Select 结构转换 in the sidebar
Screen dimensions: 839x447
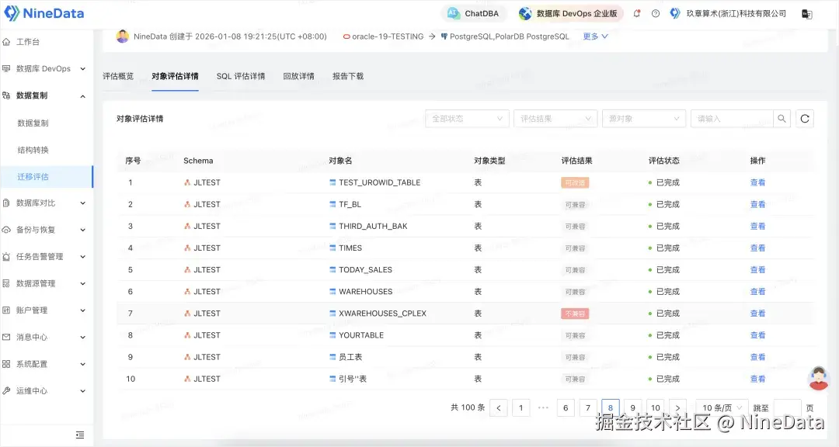[x=33, y=150]
